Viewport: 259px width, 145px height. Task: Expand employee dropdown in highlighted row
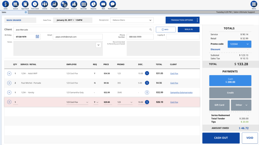87,102
